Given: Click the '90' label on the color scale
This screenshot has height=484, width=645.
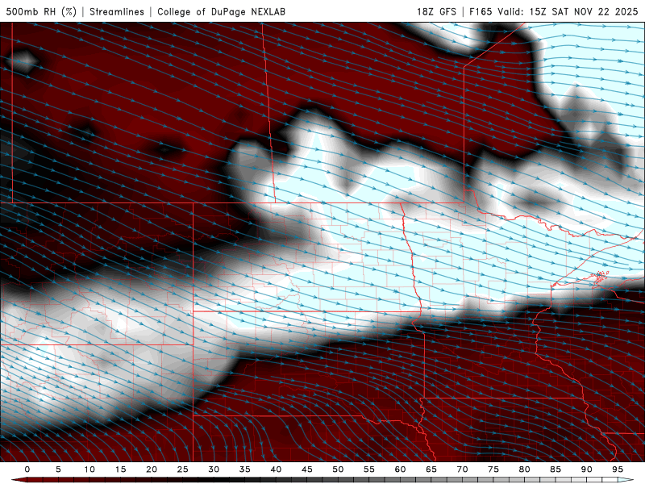Looking at the screenshot, I should [x=586, y=469].
